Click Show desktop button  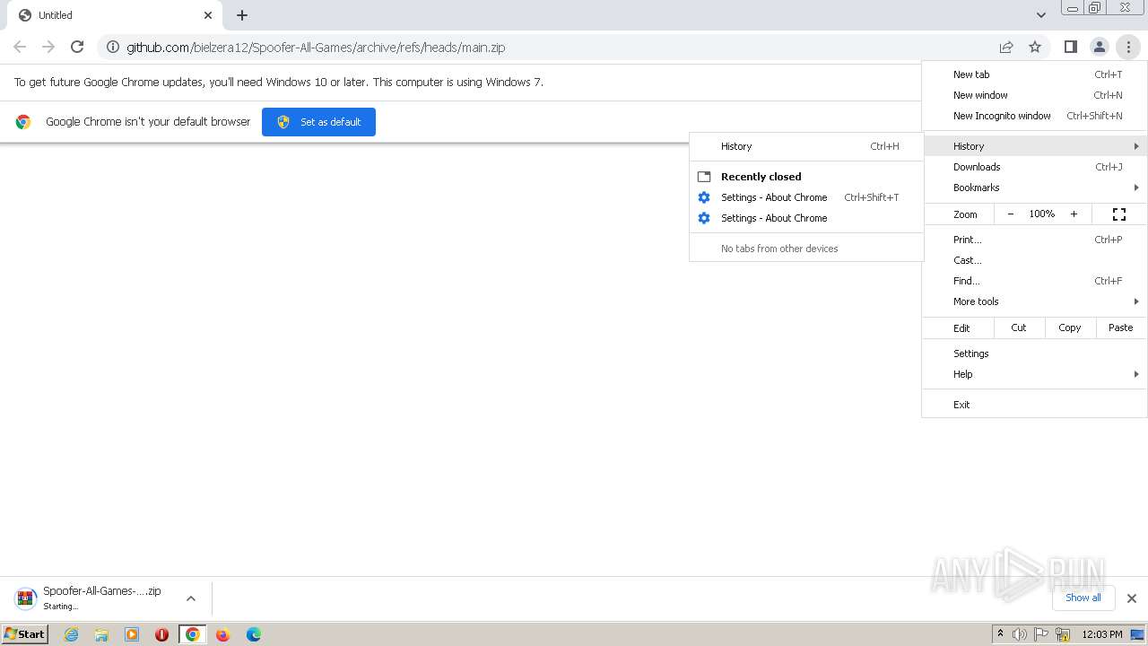[1137, 634]
